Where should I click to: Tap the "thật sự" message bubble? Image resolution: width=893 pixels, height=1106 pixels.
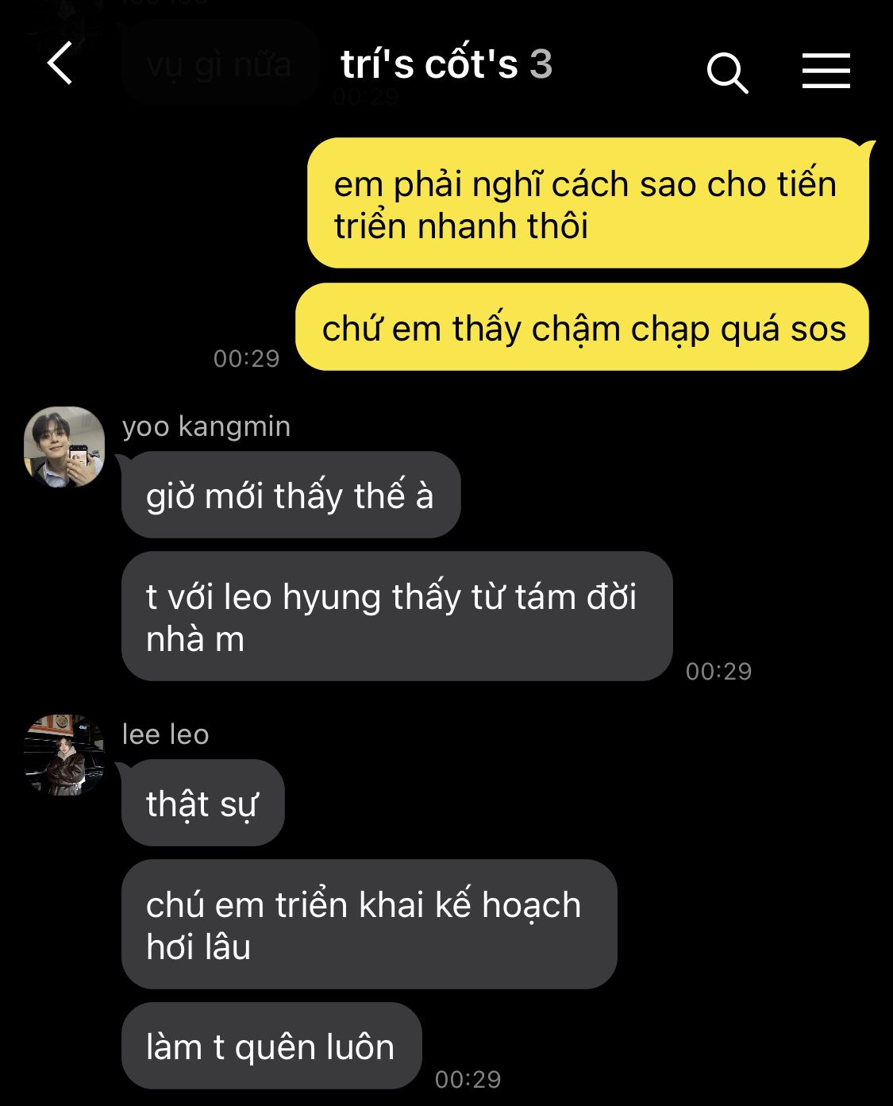pos(202,803)
